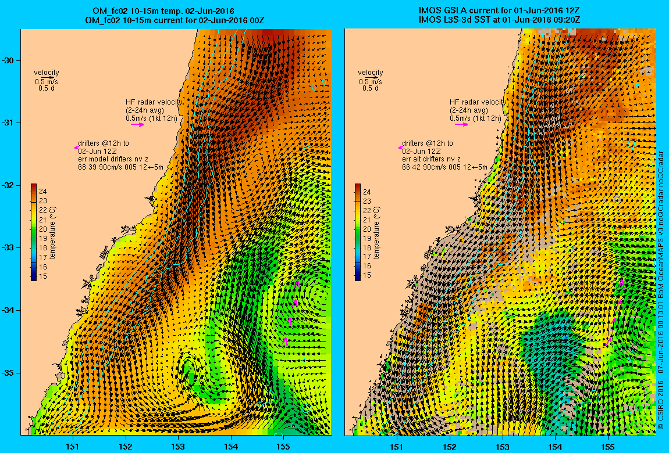Viewport: 669px width, 453px height.
Task: Click the "velocity" label in the right map
Action: [371, 73]
